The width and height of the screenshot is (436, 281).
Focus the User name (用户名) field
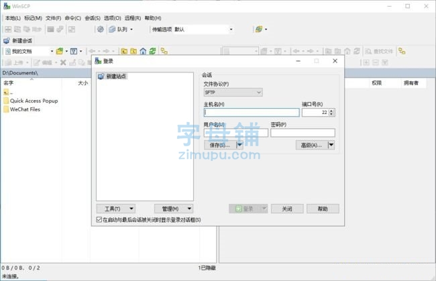pyautogui.click(x=236, y=133)
